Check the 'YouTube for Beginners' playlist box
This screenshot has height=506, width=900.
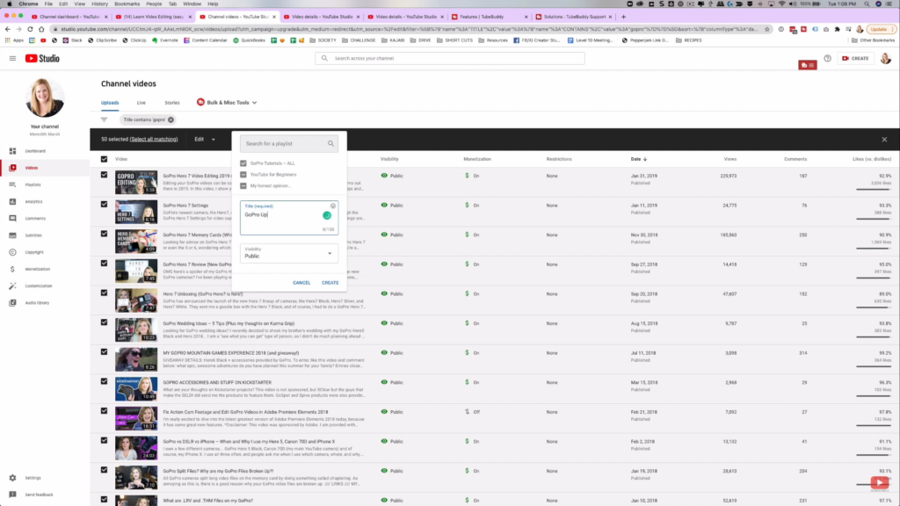[243, 175]
